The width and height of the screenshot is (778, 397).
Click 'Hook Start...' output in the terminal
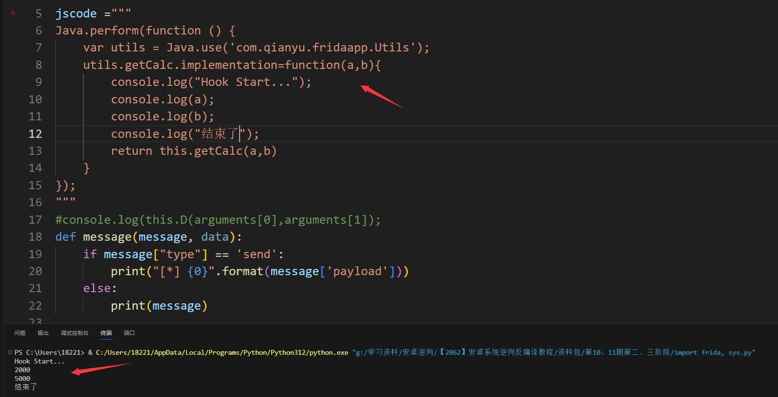39,361
